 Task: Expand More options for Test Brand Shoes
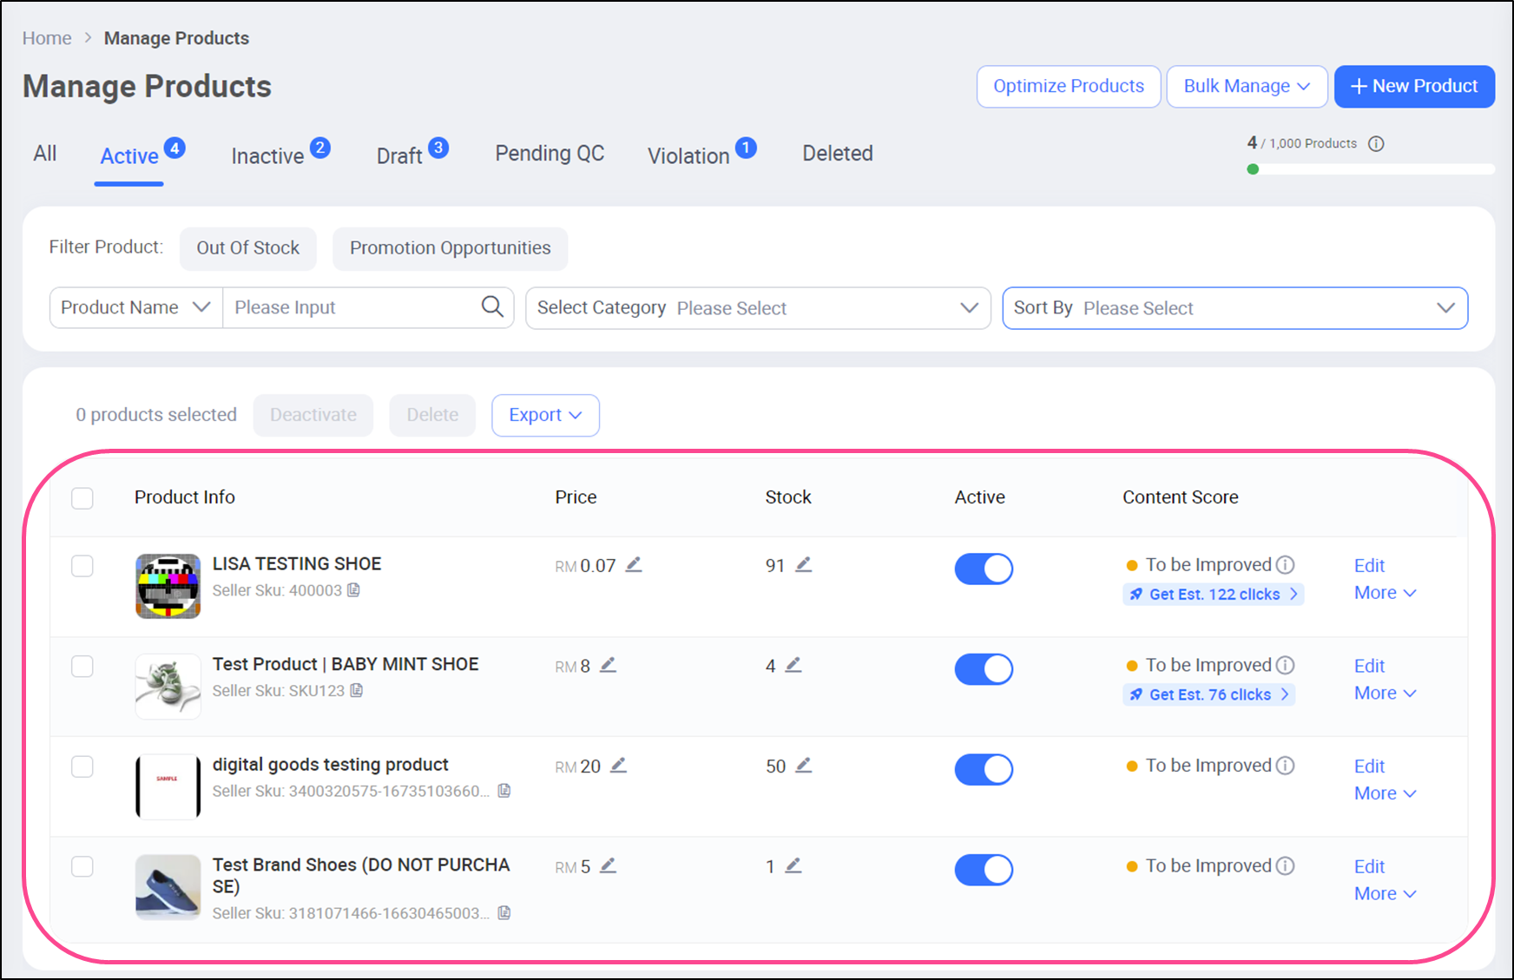point(1385,894)
